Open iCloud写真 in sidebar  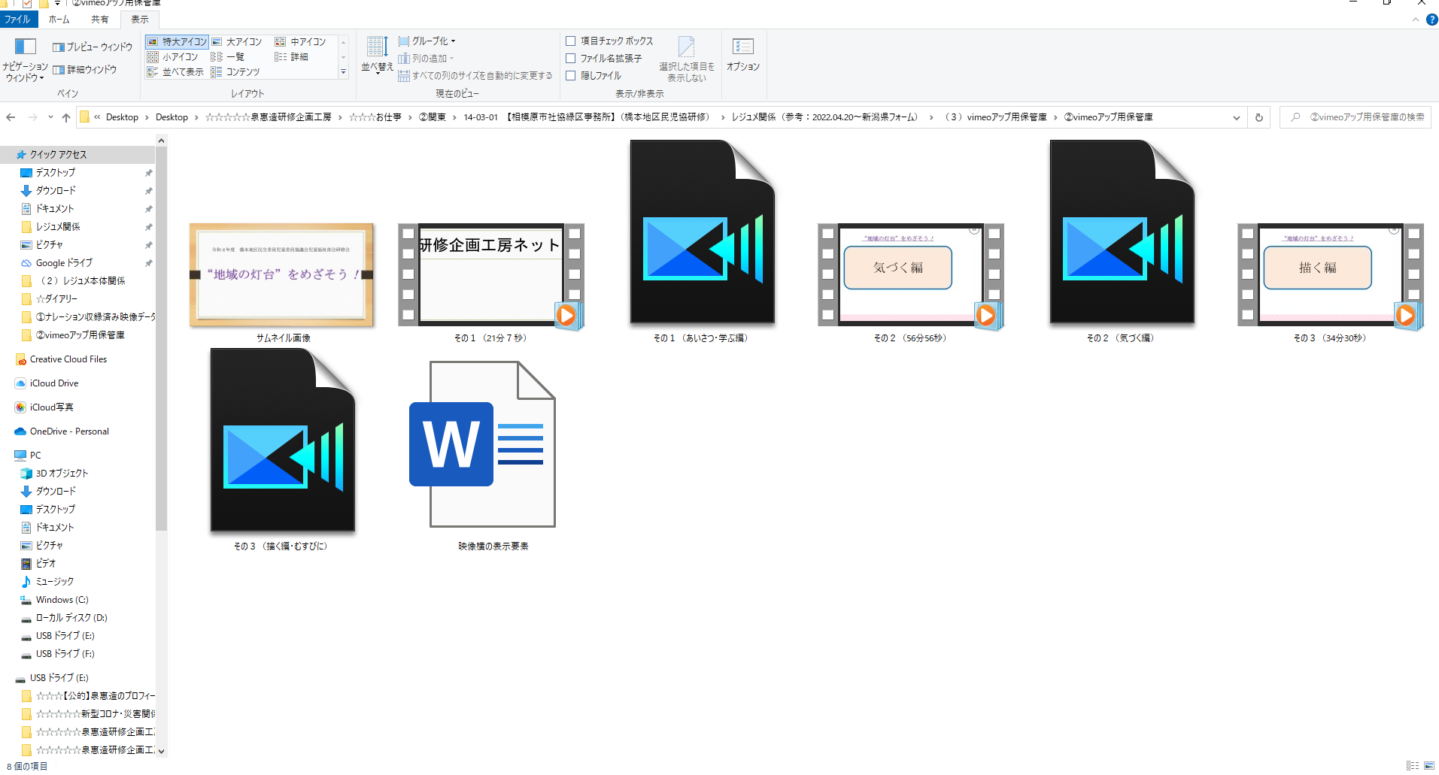coord(51,407)
